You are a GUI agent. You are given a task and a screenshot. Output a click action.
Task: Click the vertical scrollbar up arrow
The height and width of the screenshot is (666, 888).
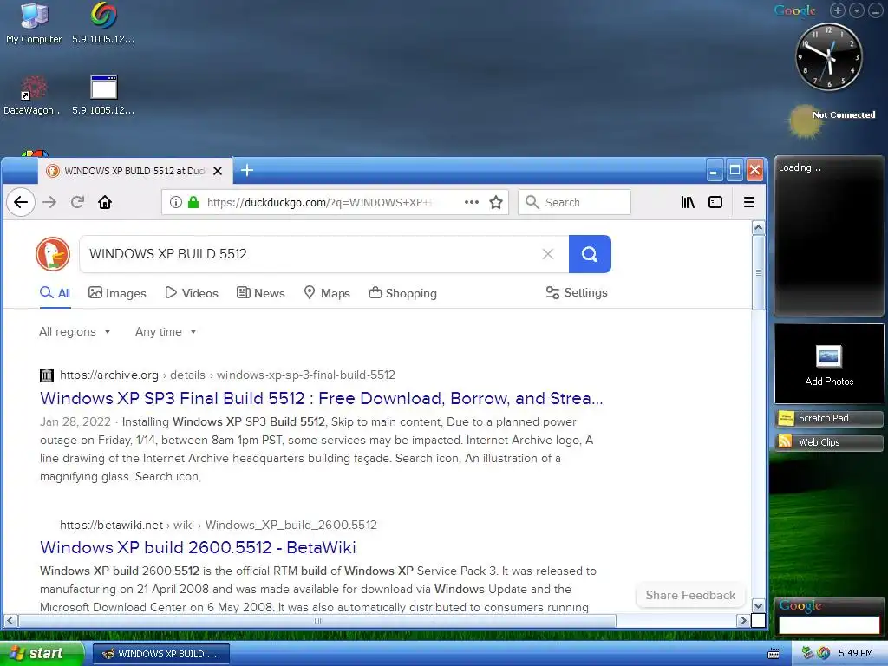(758, 228)
